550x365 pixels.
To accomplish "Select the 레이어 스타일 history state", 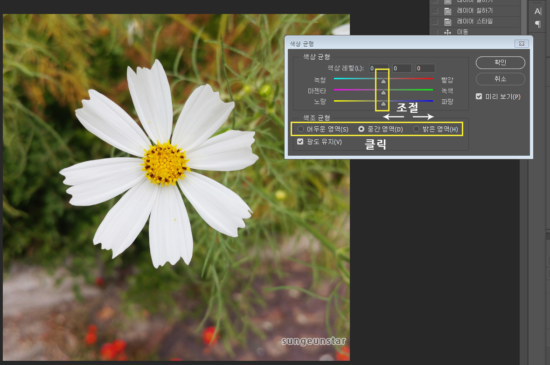I will [475, 22].
